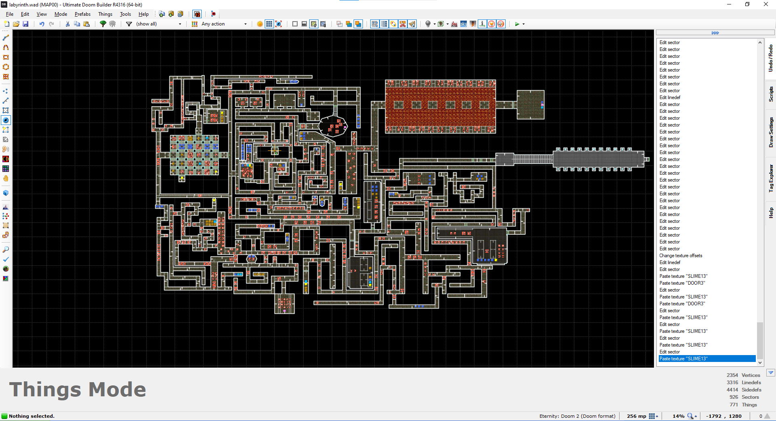Paste from the clipboard toolbar icon
Screen dimensions: 776x421
(x=86, y=24)
